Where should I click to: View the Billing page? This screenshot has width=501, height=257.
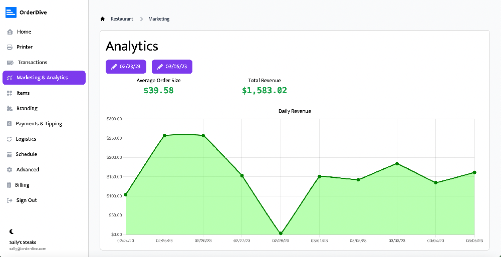pyautogui.click(x=44, y=185)
